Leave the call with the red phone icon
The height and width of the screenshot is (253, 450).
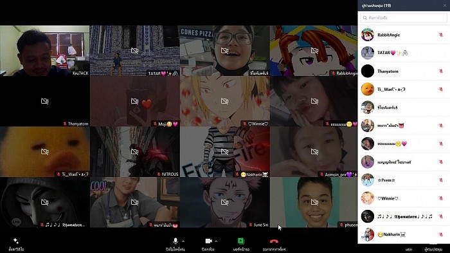274,241
